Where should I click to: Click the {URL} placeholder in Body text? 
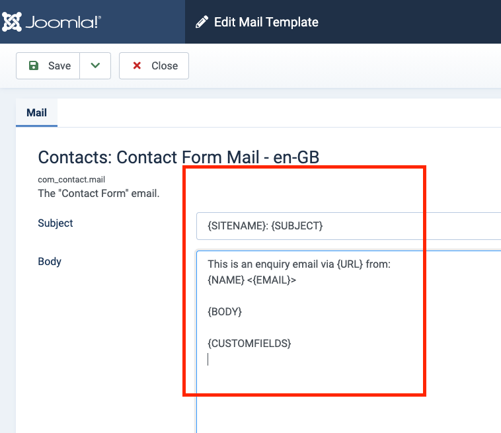(x=349, y=264)
